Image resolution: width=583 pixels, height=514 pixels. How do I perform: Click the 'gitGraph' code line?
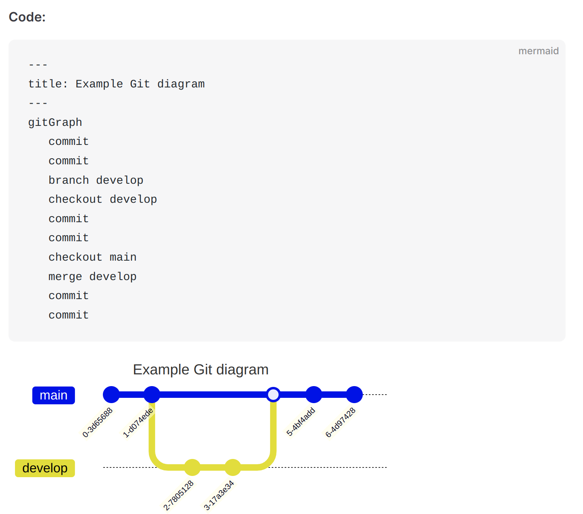[x=55, y=122]
